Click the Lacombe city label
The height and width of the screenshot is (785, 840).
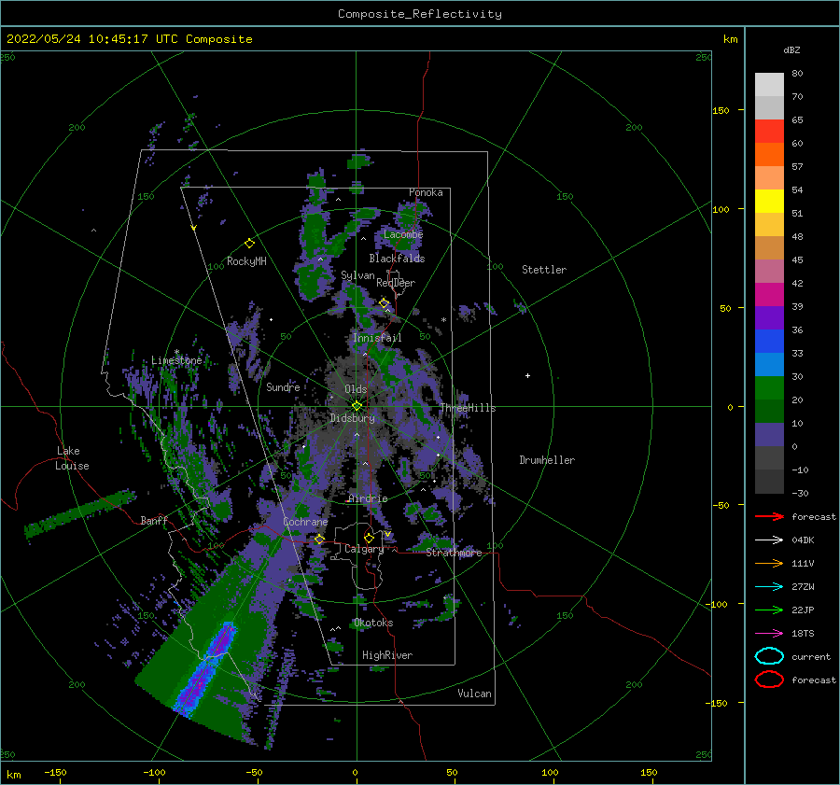[x=403, y=234]
